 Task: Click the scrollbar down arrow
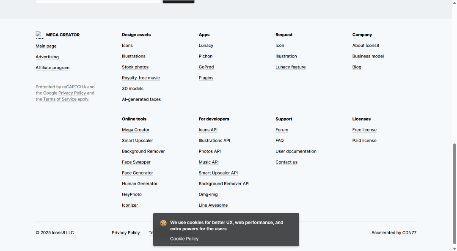pos(454,248)
